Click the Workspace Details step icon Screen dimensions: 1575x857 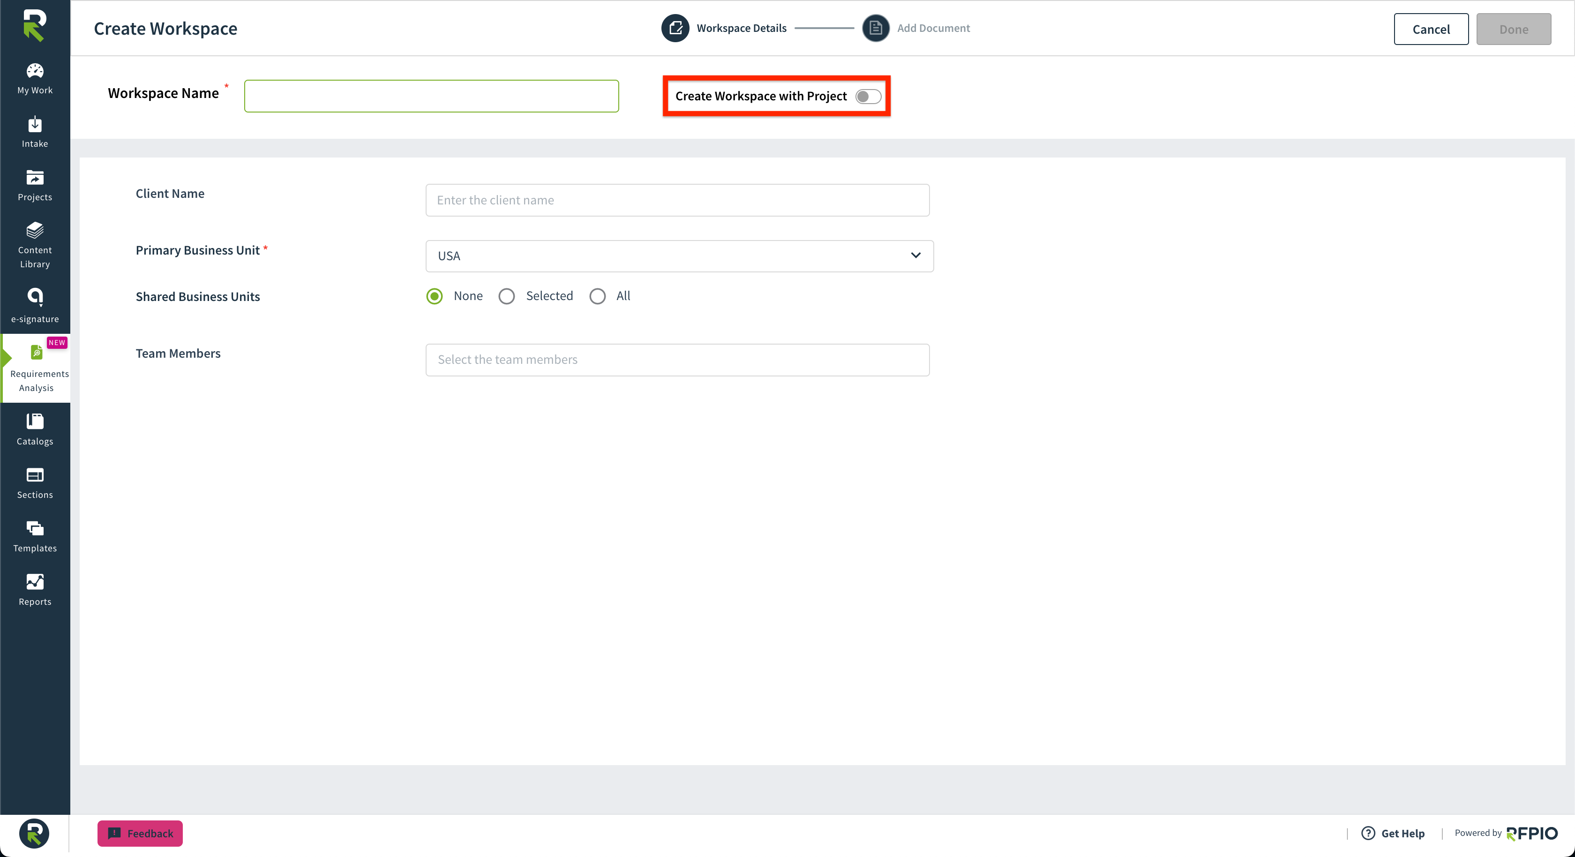click(x=675, y=28)
